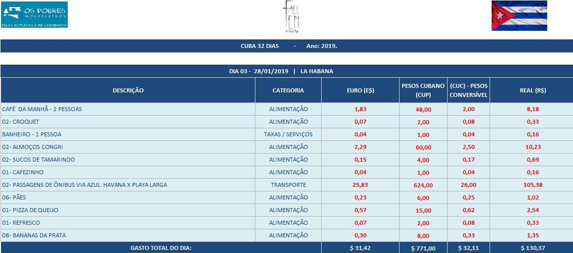Select the 624,00 CUP value cell

[x=423, y=185]
